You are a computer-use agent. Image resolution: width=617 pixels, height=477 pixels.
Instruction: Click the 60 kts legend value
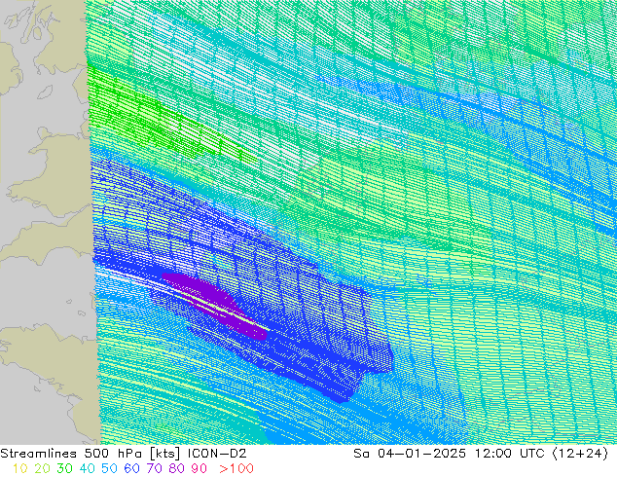(131, 468)
